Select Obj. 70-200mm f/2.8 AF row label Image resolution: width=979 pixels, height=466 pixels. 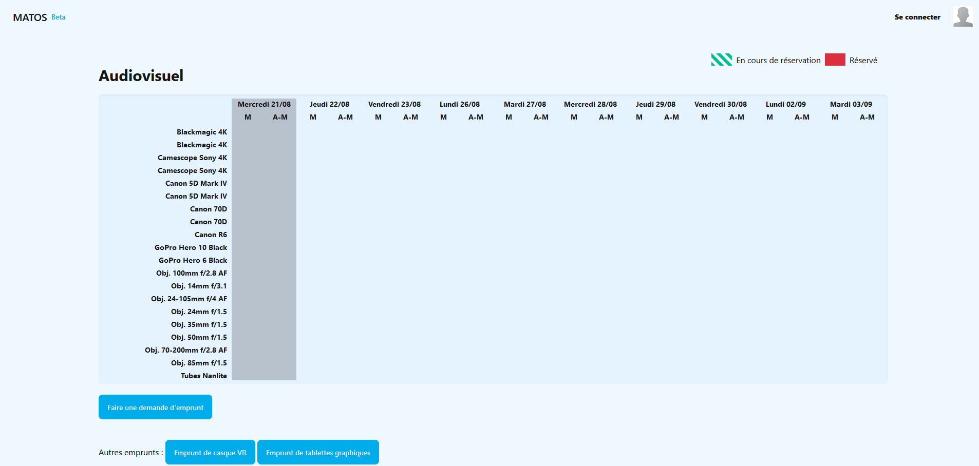[185, 350]
